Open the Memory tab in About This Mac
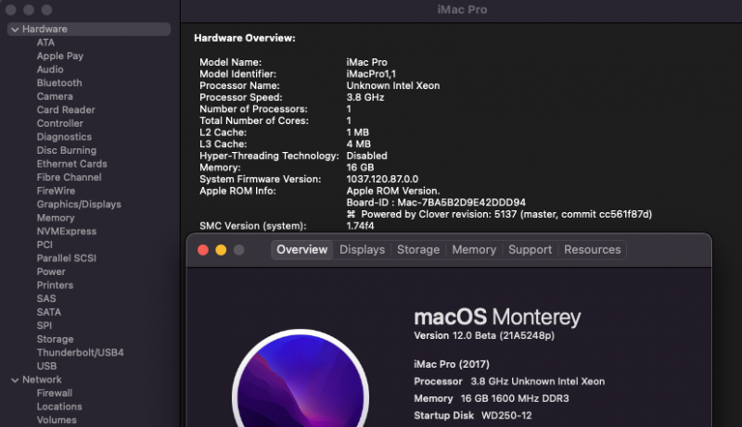The width and height of the screenshot is (742, 427). pos(474,249)
